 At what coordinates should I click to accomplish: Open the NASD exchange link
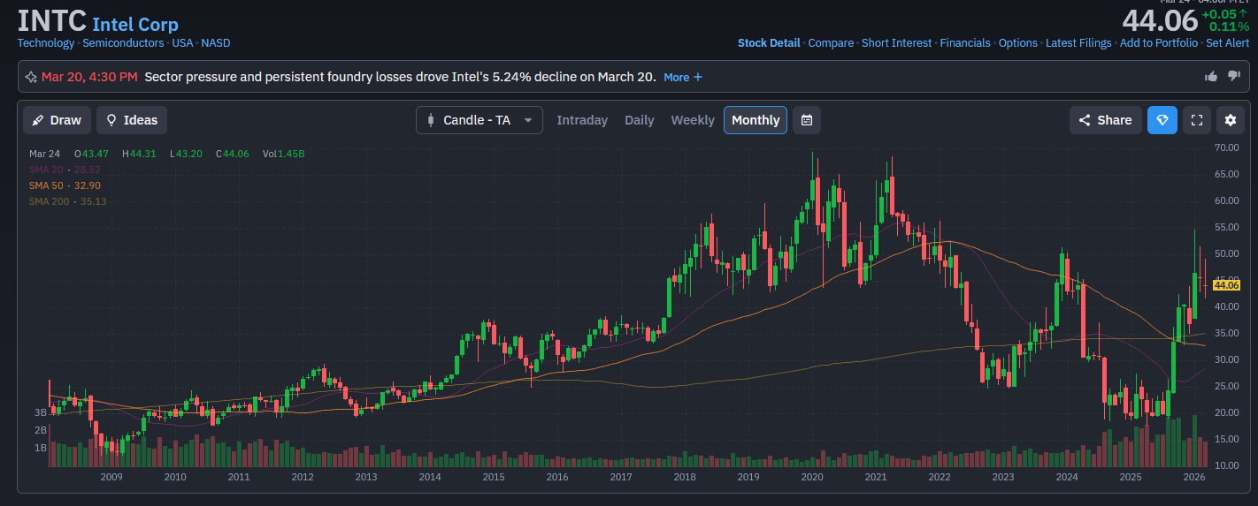coord(215,42)
